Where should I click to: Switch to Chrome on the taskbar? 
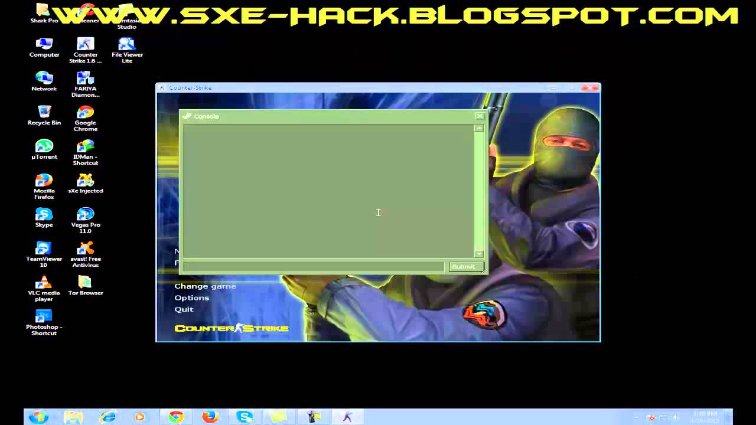pos(175,417)
